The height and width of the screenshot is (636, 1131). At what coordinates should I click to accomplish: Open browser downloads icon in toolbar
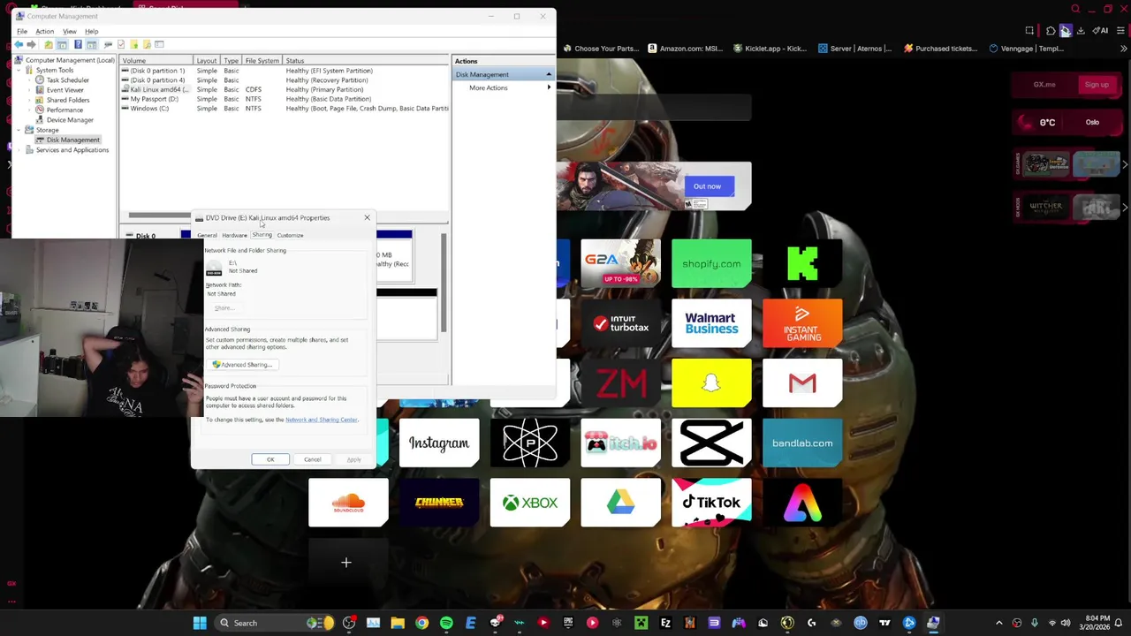pos(1081,31)
